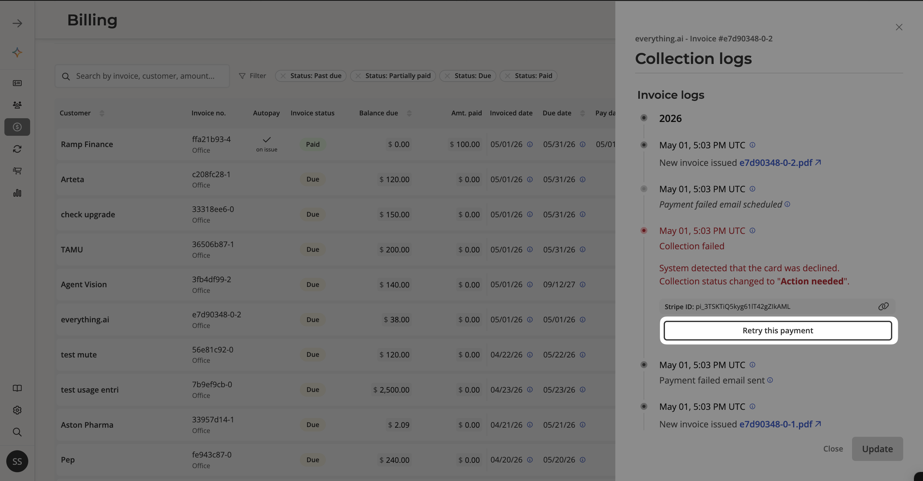Open the analytics bar chart icon
The width and height of the screenshot is (923, 481).
17,193
